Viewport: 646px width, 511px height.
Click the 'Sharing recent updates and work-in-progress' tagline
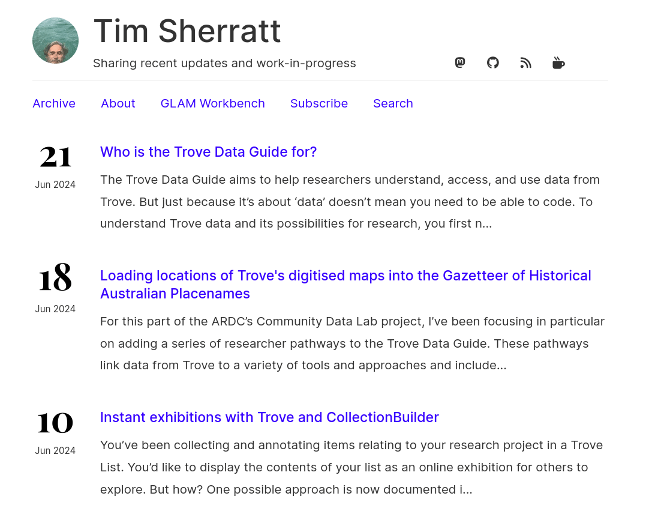224,63
